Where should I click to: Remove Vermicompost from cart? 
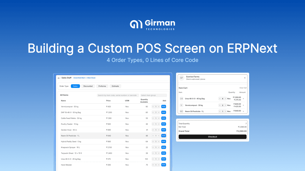[243, 105]
